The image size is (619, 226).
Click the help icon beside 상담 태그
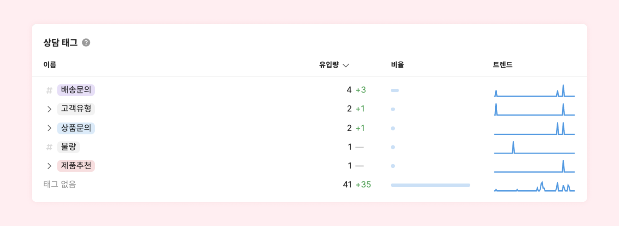point(86,43)
